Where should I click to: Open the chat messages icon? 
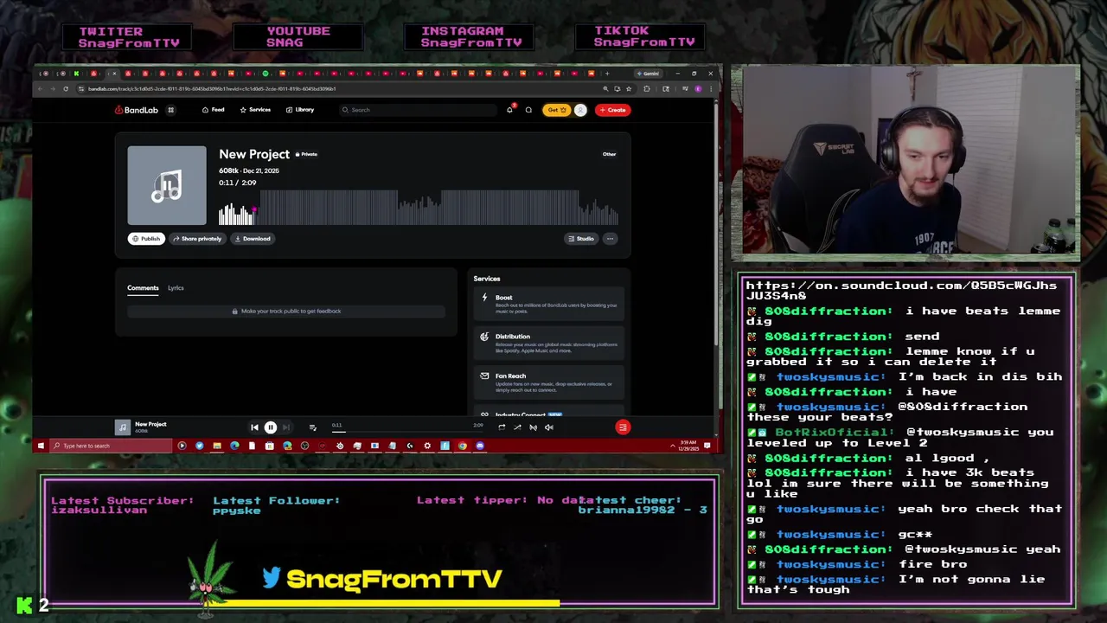coord(528,110)
